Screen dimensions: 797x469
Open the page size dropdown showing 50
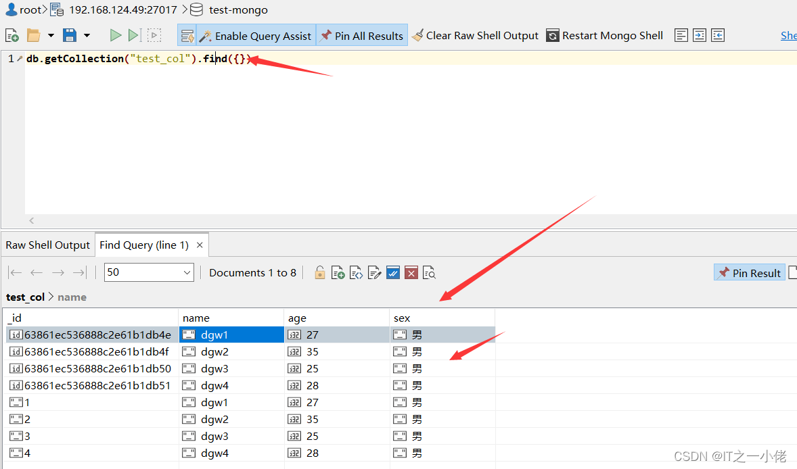tap(149, 272)
